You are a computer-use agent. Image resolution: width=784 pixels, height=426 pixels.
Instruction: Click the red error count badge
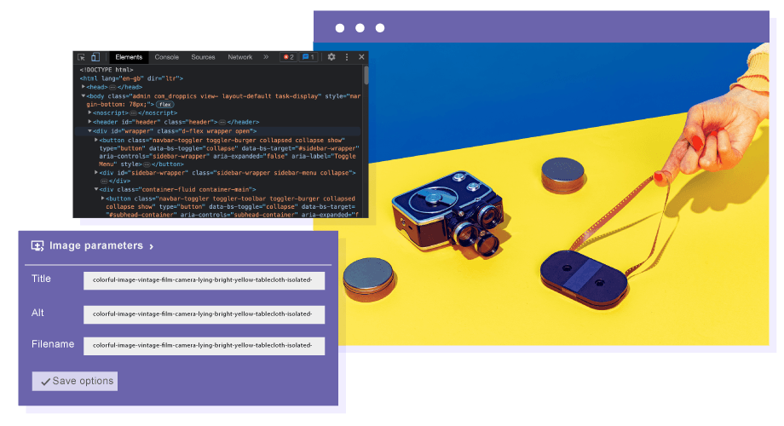tap(288, 57)
